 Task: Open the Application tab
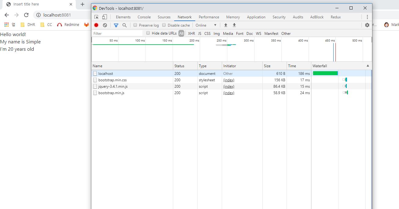click(256, 17)
